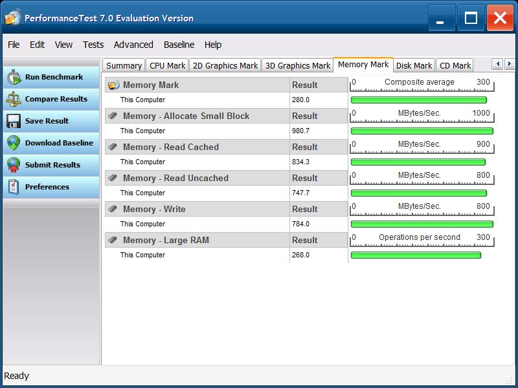Select the Allocate Small Block value 980.7

tap(300, 131)
